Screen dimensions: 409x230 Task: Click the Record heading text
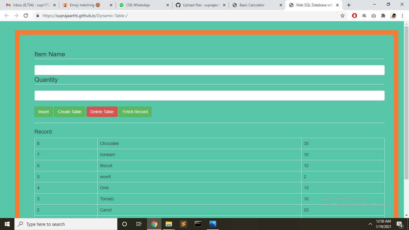click(43, 132)
